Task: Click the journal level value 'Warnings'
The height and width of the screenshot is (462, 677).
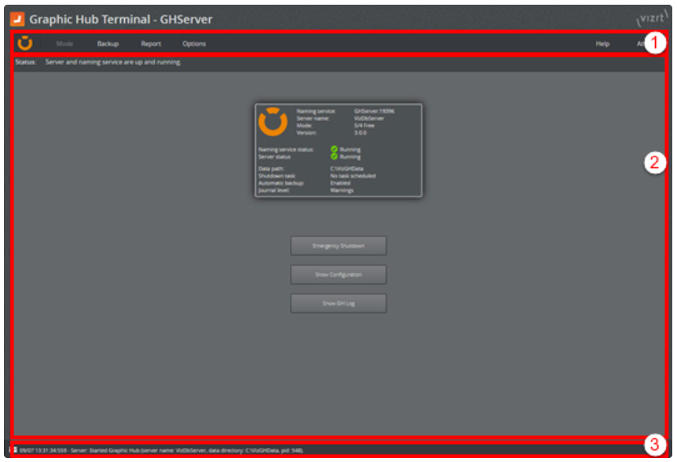Action: point(342,190)
